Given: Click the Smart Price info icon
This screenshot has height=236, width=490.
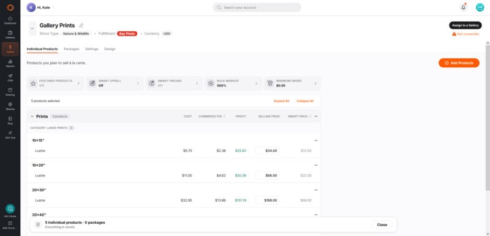Looking at the screenshot, I should [x=310, y=116].
